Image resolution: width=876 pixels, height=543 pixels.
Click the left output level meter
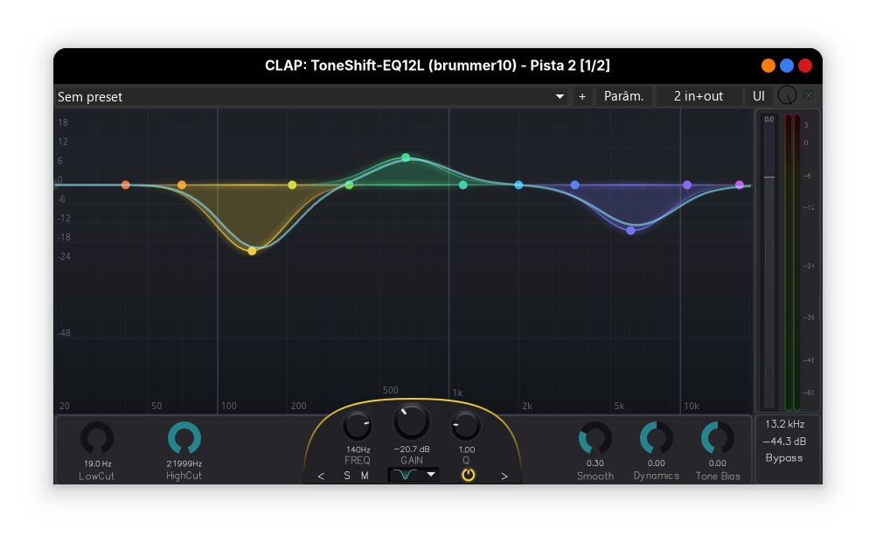click(788, 262)
